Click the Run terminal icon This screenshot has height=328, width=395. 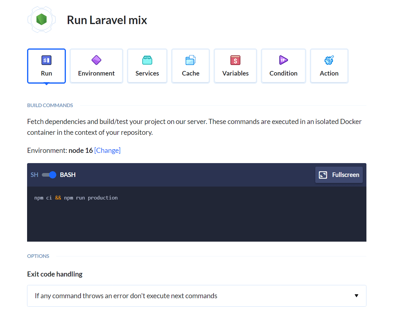coord(46,60)
